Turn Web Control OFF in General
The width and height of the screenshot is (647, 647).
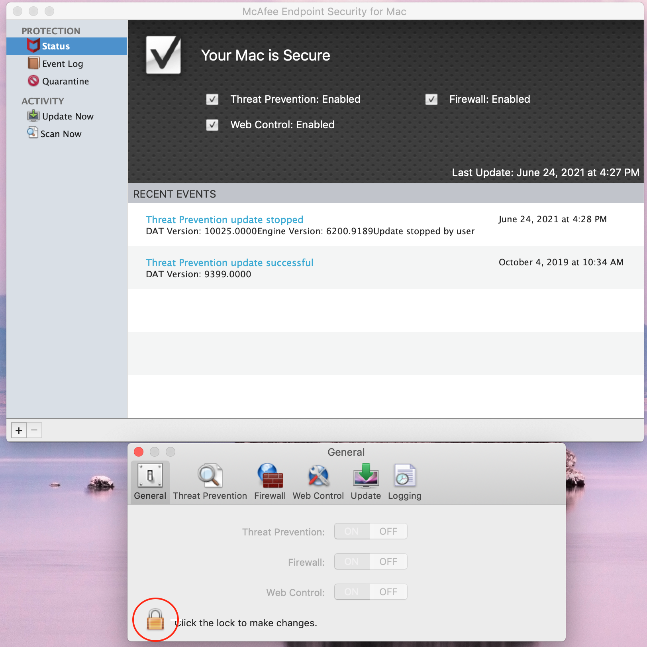point(388,592)
